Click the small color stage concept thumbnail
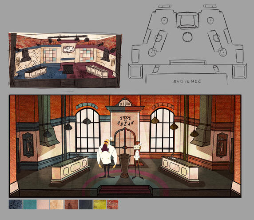 (x=65, y=60)
